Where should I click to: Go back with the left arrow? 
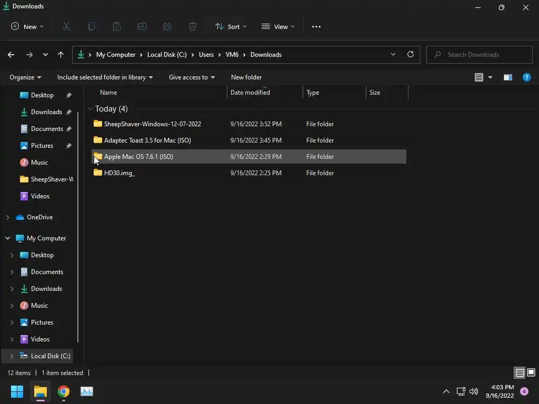coord(11,55)
